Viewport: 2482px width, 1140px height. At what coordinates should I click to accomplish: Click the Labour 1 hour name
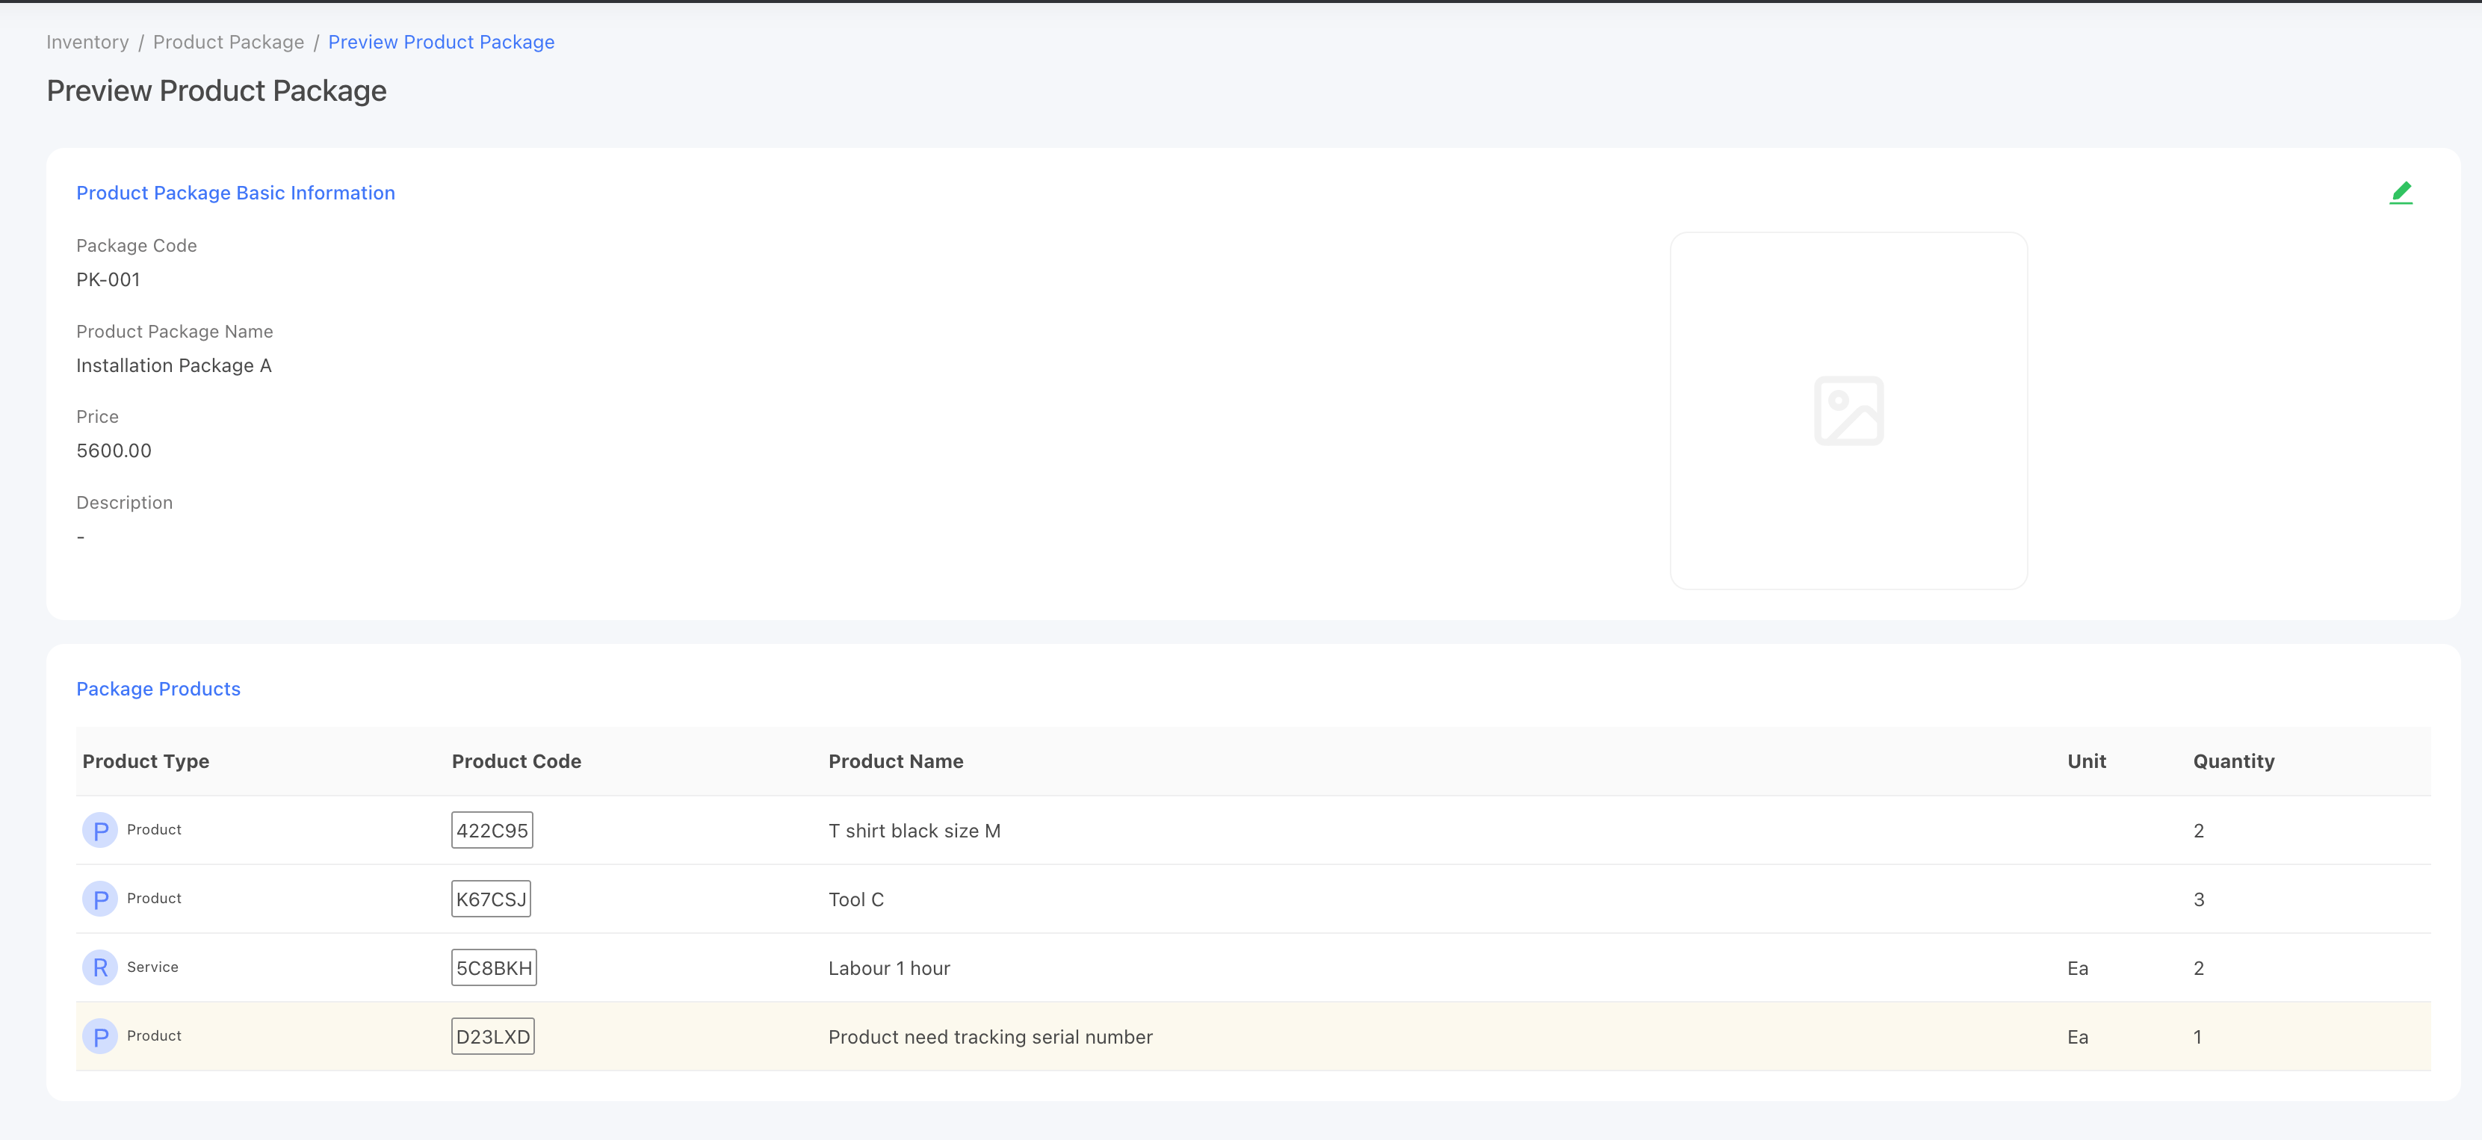[x=889, y=968]
